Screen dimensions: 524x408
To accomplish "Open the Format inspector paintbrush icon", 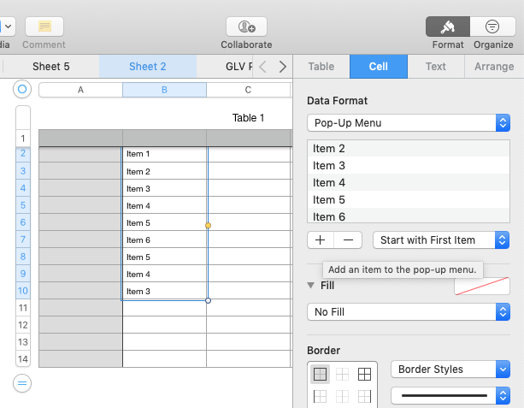I will pos(447,27).
